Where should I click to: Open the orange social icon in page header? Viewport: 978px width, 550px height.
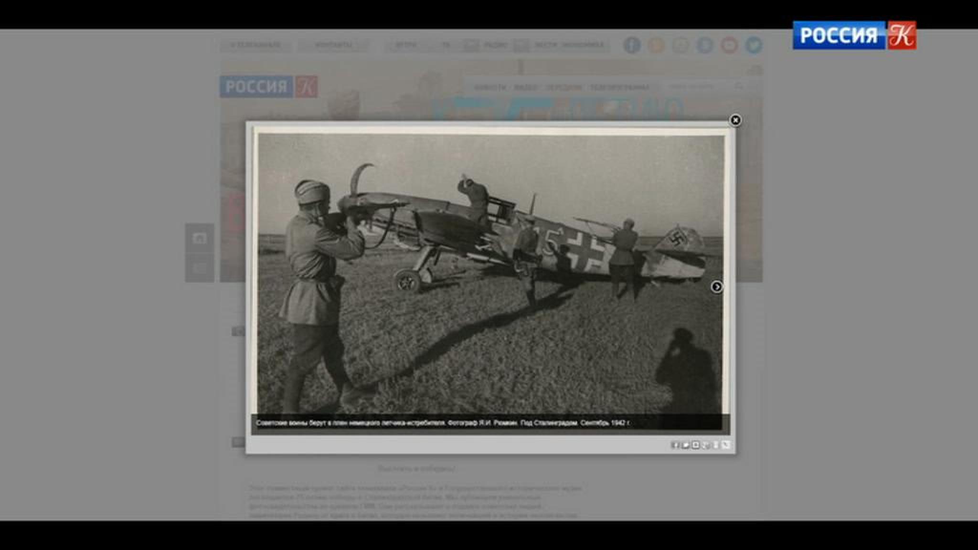pyautogui.click(x=656, y=45)
